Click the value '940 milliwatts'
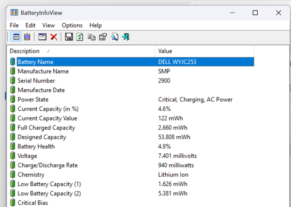291x207 pixels. [x=176, y=165]
